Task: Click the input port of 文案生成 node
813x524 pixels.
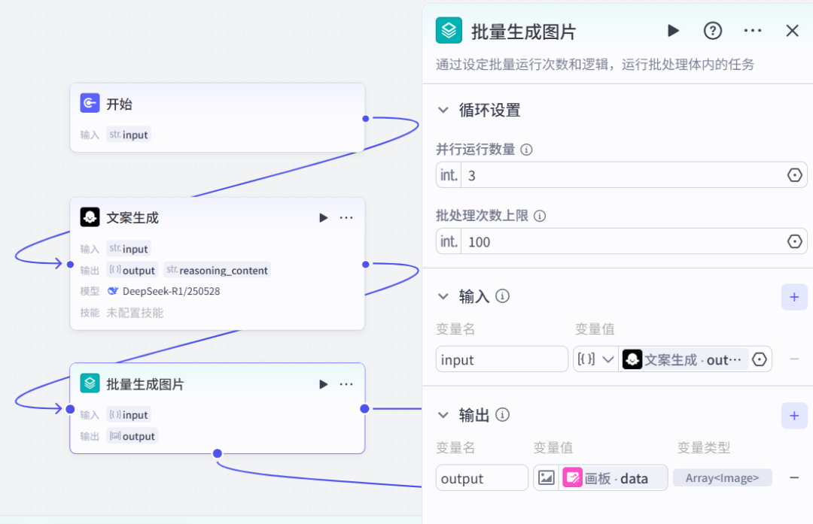Action: [71, 265]
